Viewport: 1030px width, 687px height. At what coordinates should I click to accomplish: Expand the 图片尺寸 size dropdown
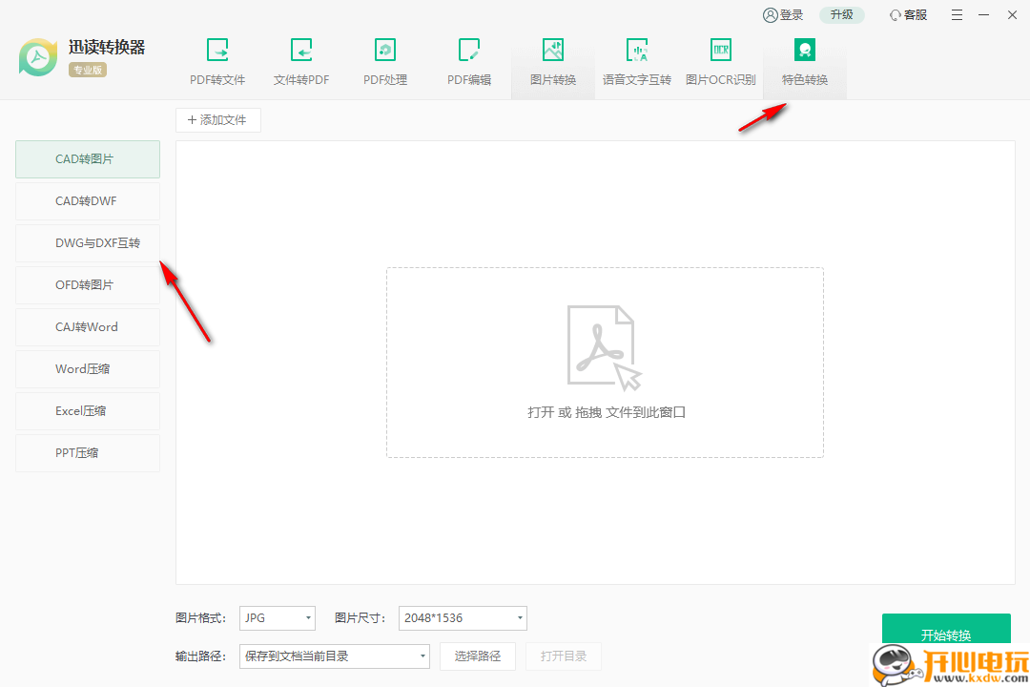[x=462, y=617]
